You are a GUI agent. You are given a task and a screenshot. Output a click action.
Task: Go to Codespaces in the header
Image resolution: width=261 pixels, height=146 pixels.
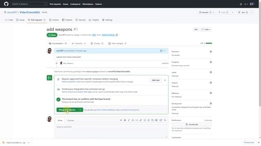coord(75,4)
